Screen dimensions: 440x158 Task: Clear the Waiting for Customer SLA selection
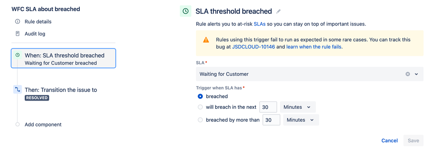coord(408,74)
